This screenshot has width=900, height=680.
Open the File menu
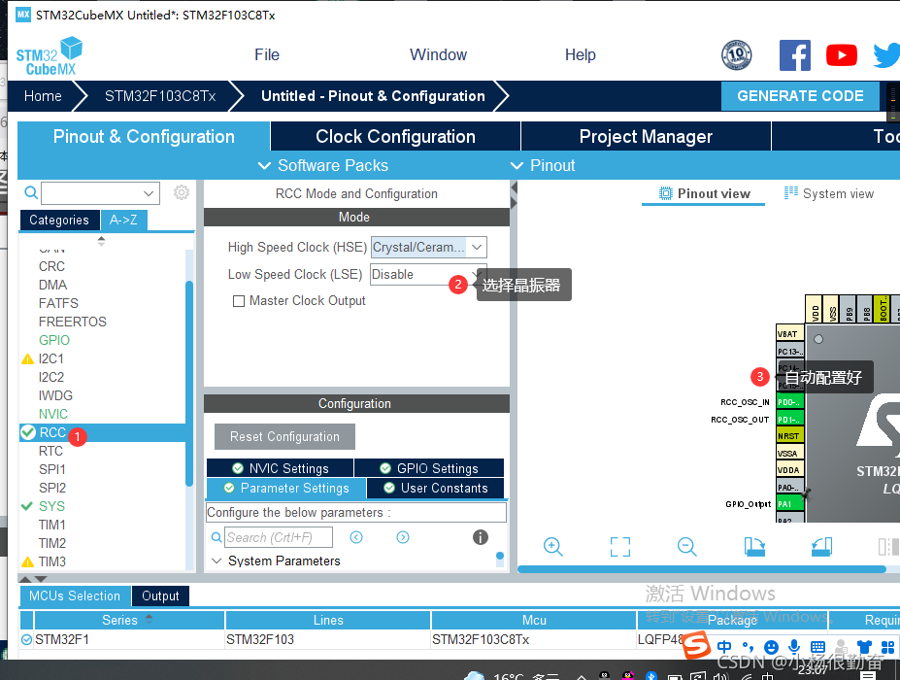(267, 54)
